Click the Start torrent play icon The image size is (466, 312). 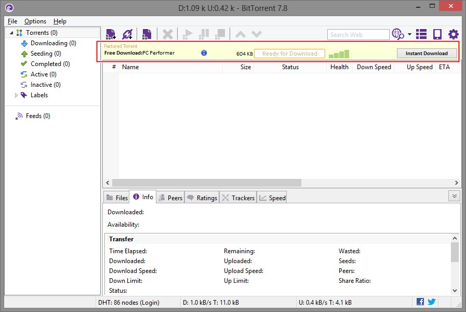(x=188, y=34)
